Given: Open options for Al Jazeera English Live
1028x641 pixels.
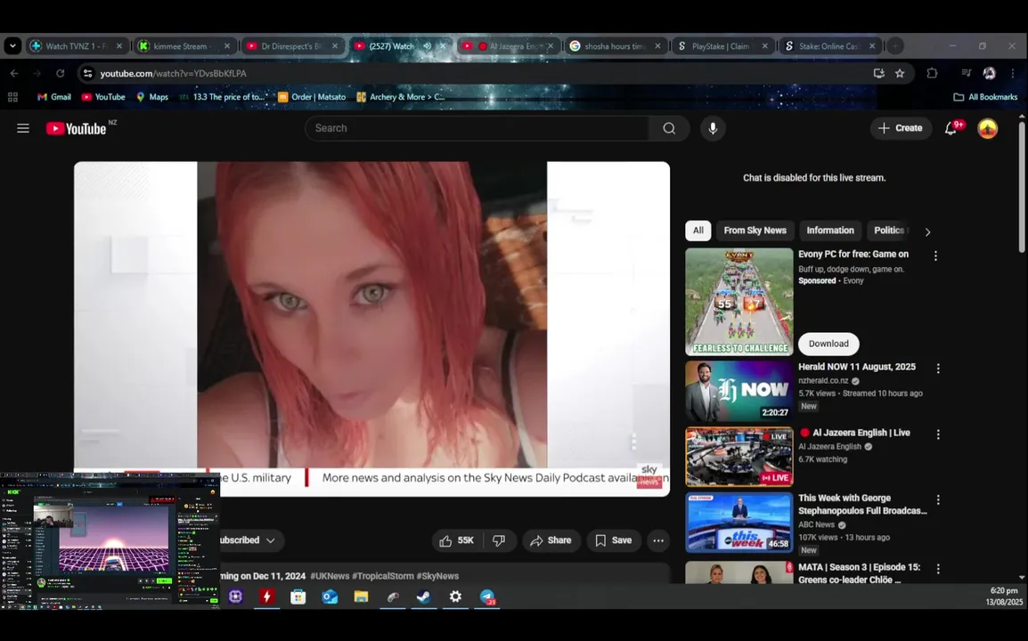Looking at the screenshot, I should point(938,434).
